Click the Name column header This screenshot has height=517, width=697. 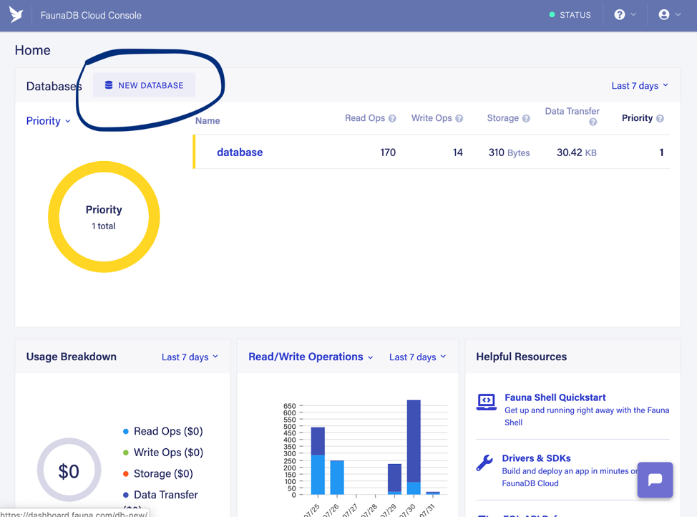(x=208, y=120)
